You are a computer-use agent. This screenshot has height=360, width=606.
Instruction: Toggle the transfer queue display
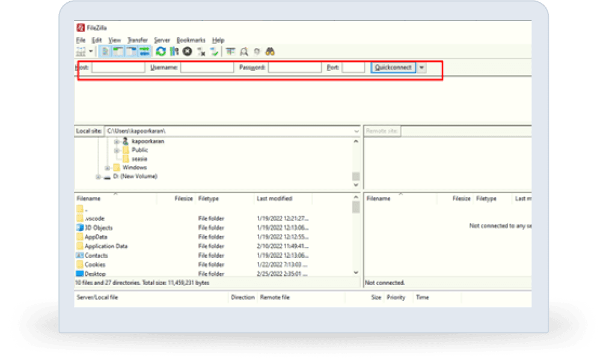tap(144, 52)
